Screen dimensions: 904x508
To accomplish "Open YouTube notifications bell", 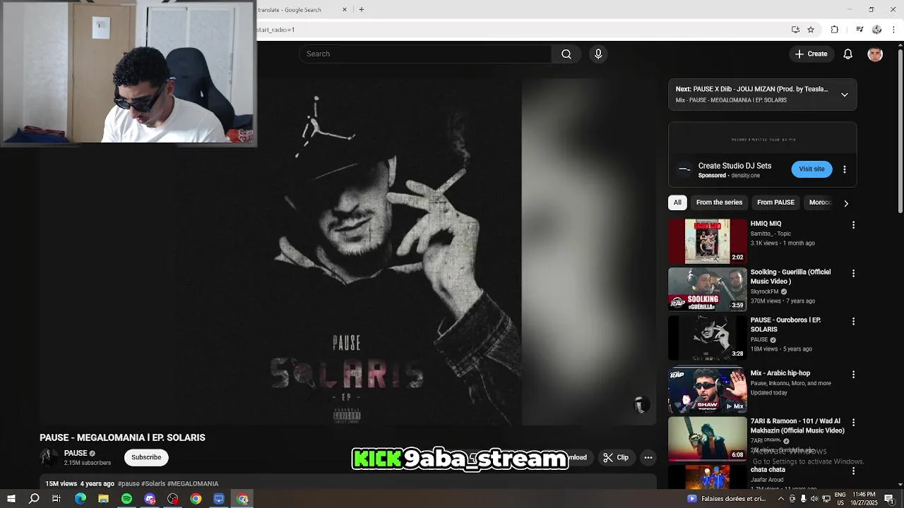I will (848, 54).
